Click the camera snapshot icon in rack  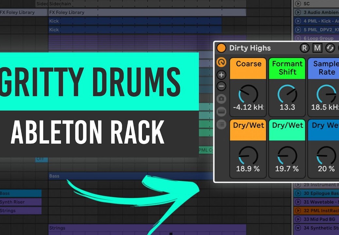[221, 99]
